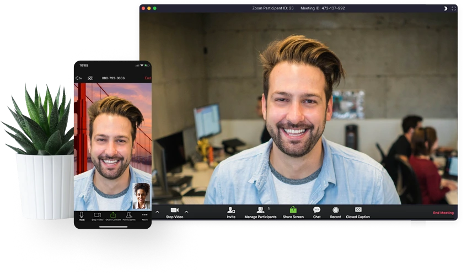467x275 pixels.
Task: Click meeting number 888-799-9666 on phone
Action: (x=113, y=78)
